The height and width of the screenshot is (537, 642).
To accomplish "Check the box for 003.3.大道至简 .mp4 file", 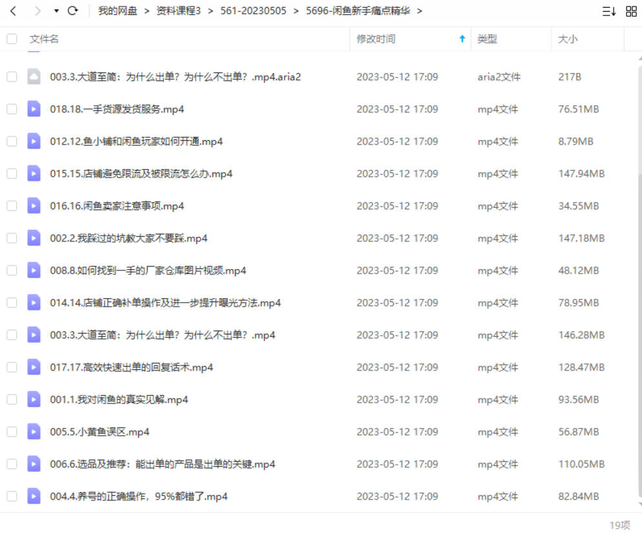I will (12, 335).
